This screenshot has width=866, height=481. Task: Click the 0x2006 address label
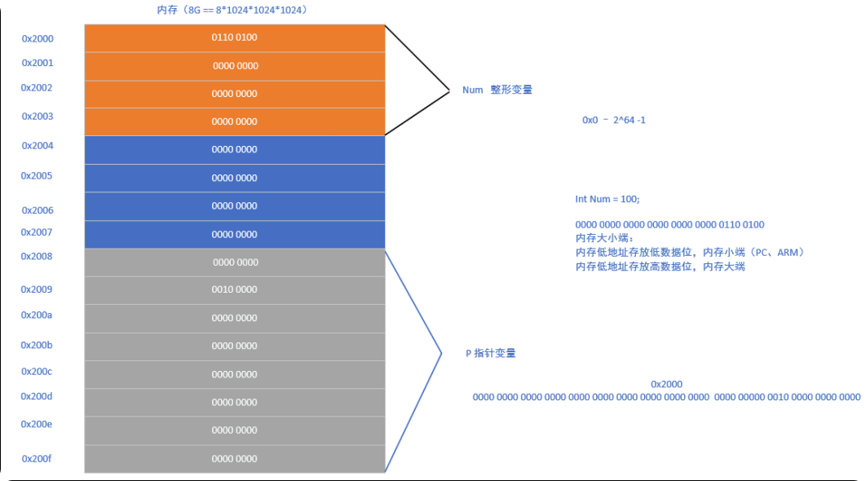[x=38, y=210]
